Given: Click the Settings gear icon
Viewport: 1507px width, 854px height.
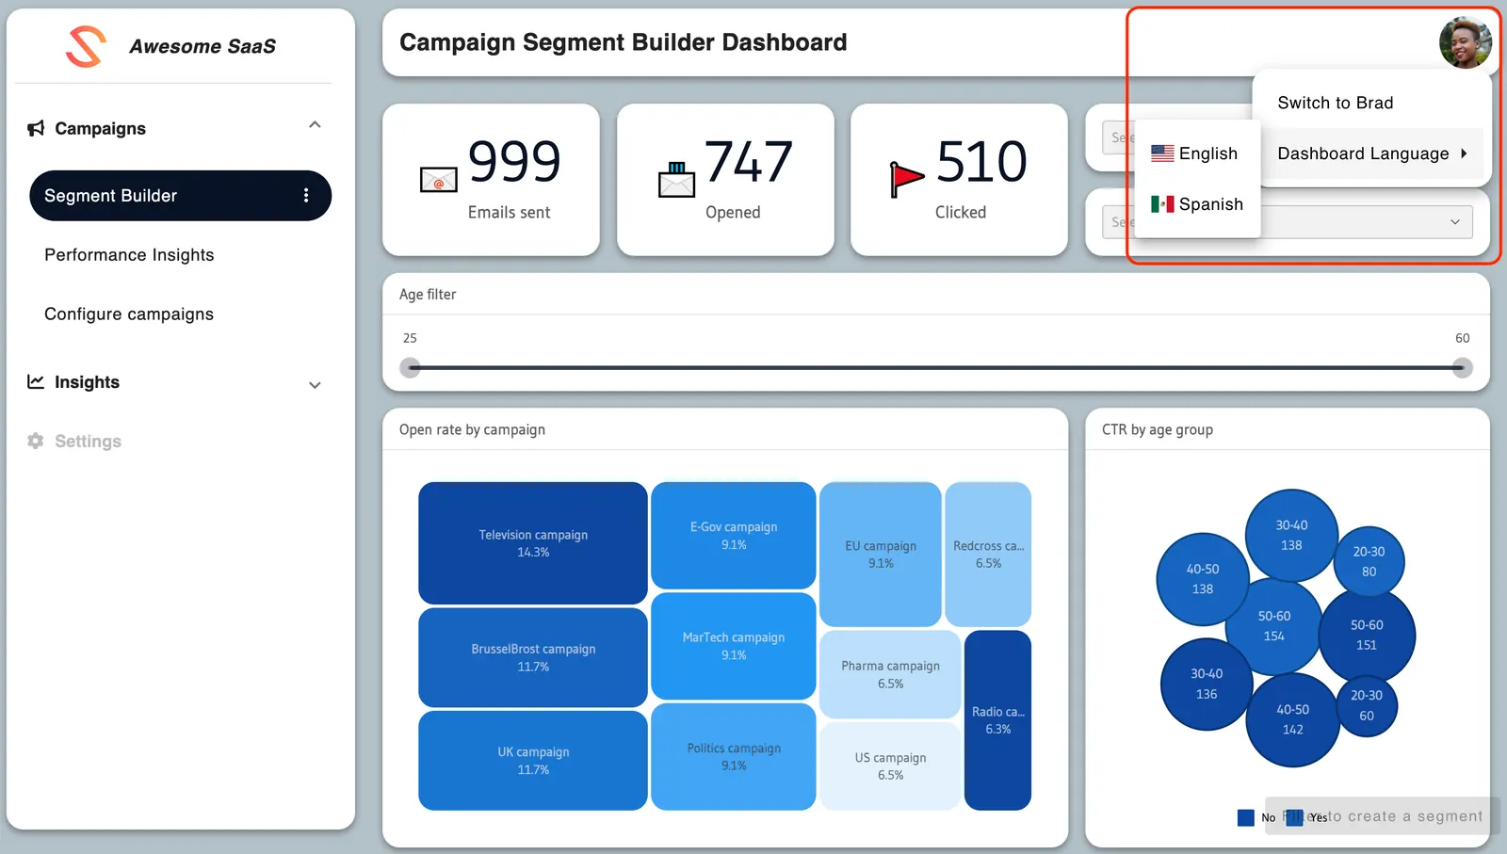Looking at the screenshot, I should (x=36, y=441).
